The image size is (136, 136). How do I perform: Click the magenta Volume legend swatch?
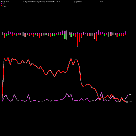tap(2, 3)
